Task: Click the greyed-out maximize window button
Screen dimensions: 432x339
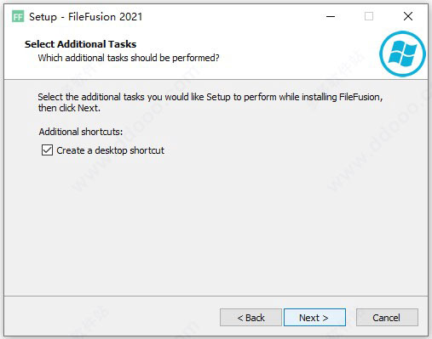Action: click(x=369, y=16)
